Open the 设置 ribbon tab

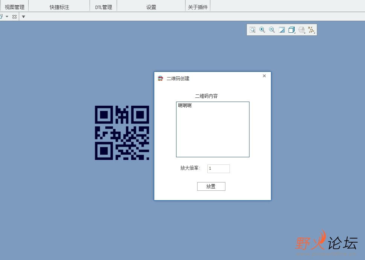(151, 7)
